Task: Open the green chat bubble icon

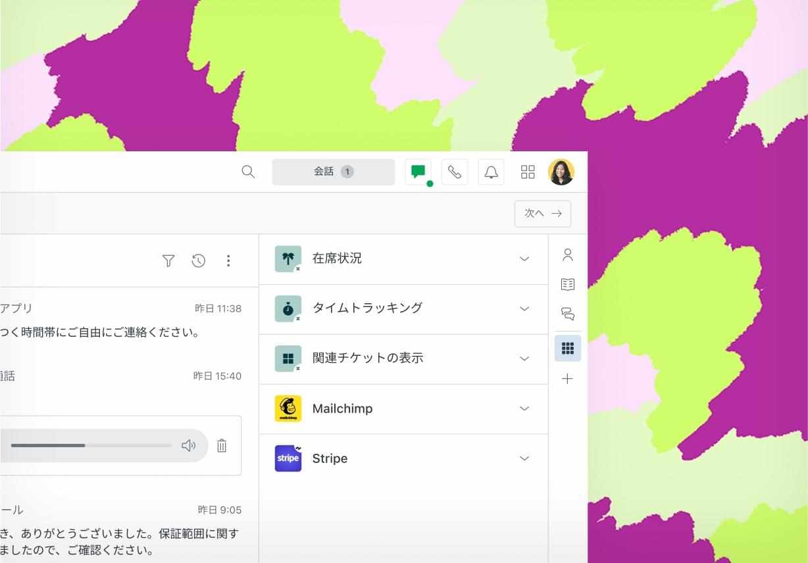Action: tap(418, 172)
